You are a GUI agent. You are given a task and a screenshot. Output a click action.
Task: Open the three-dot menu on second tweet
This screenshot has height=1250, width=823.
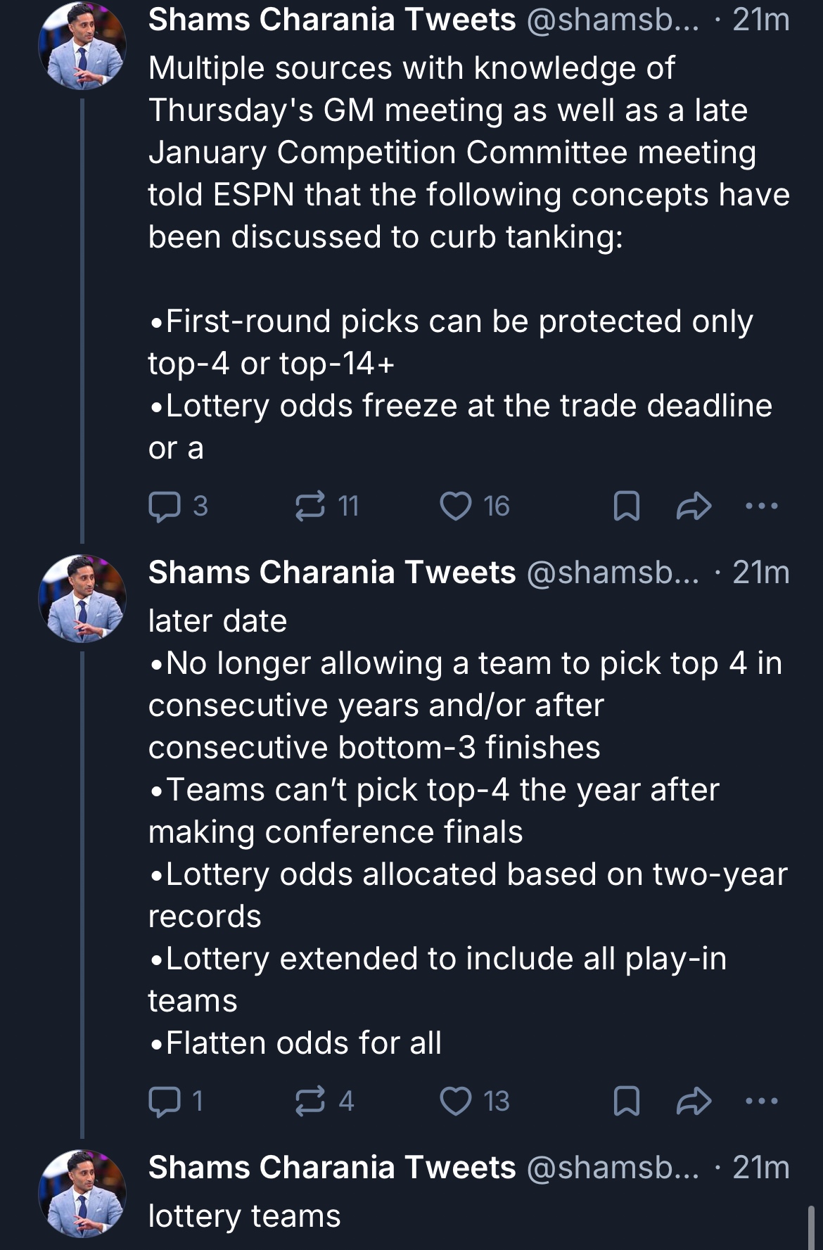tap(762, 1101)
